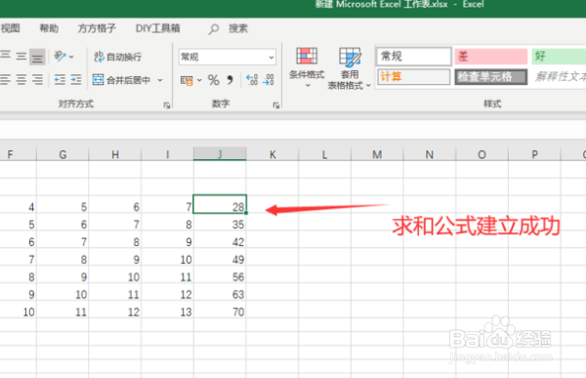
Task: Select column H header
Action: (115, 154)
